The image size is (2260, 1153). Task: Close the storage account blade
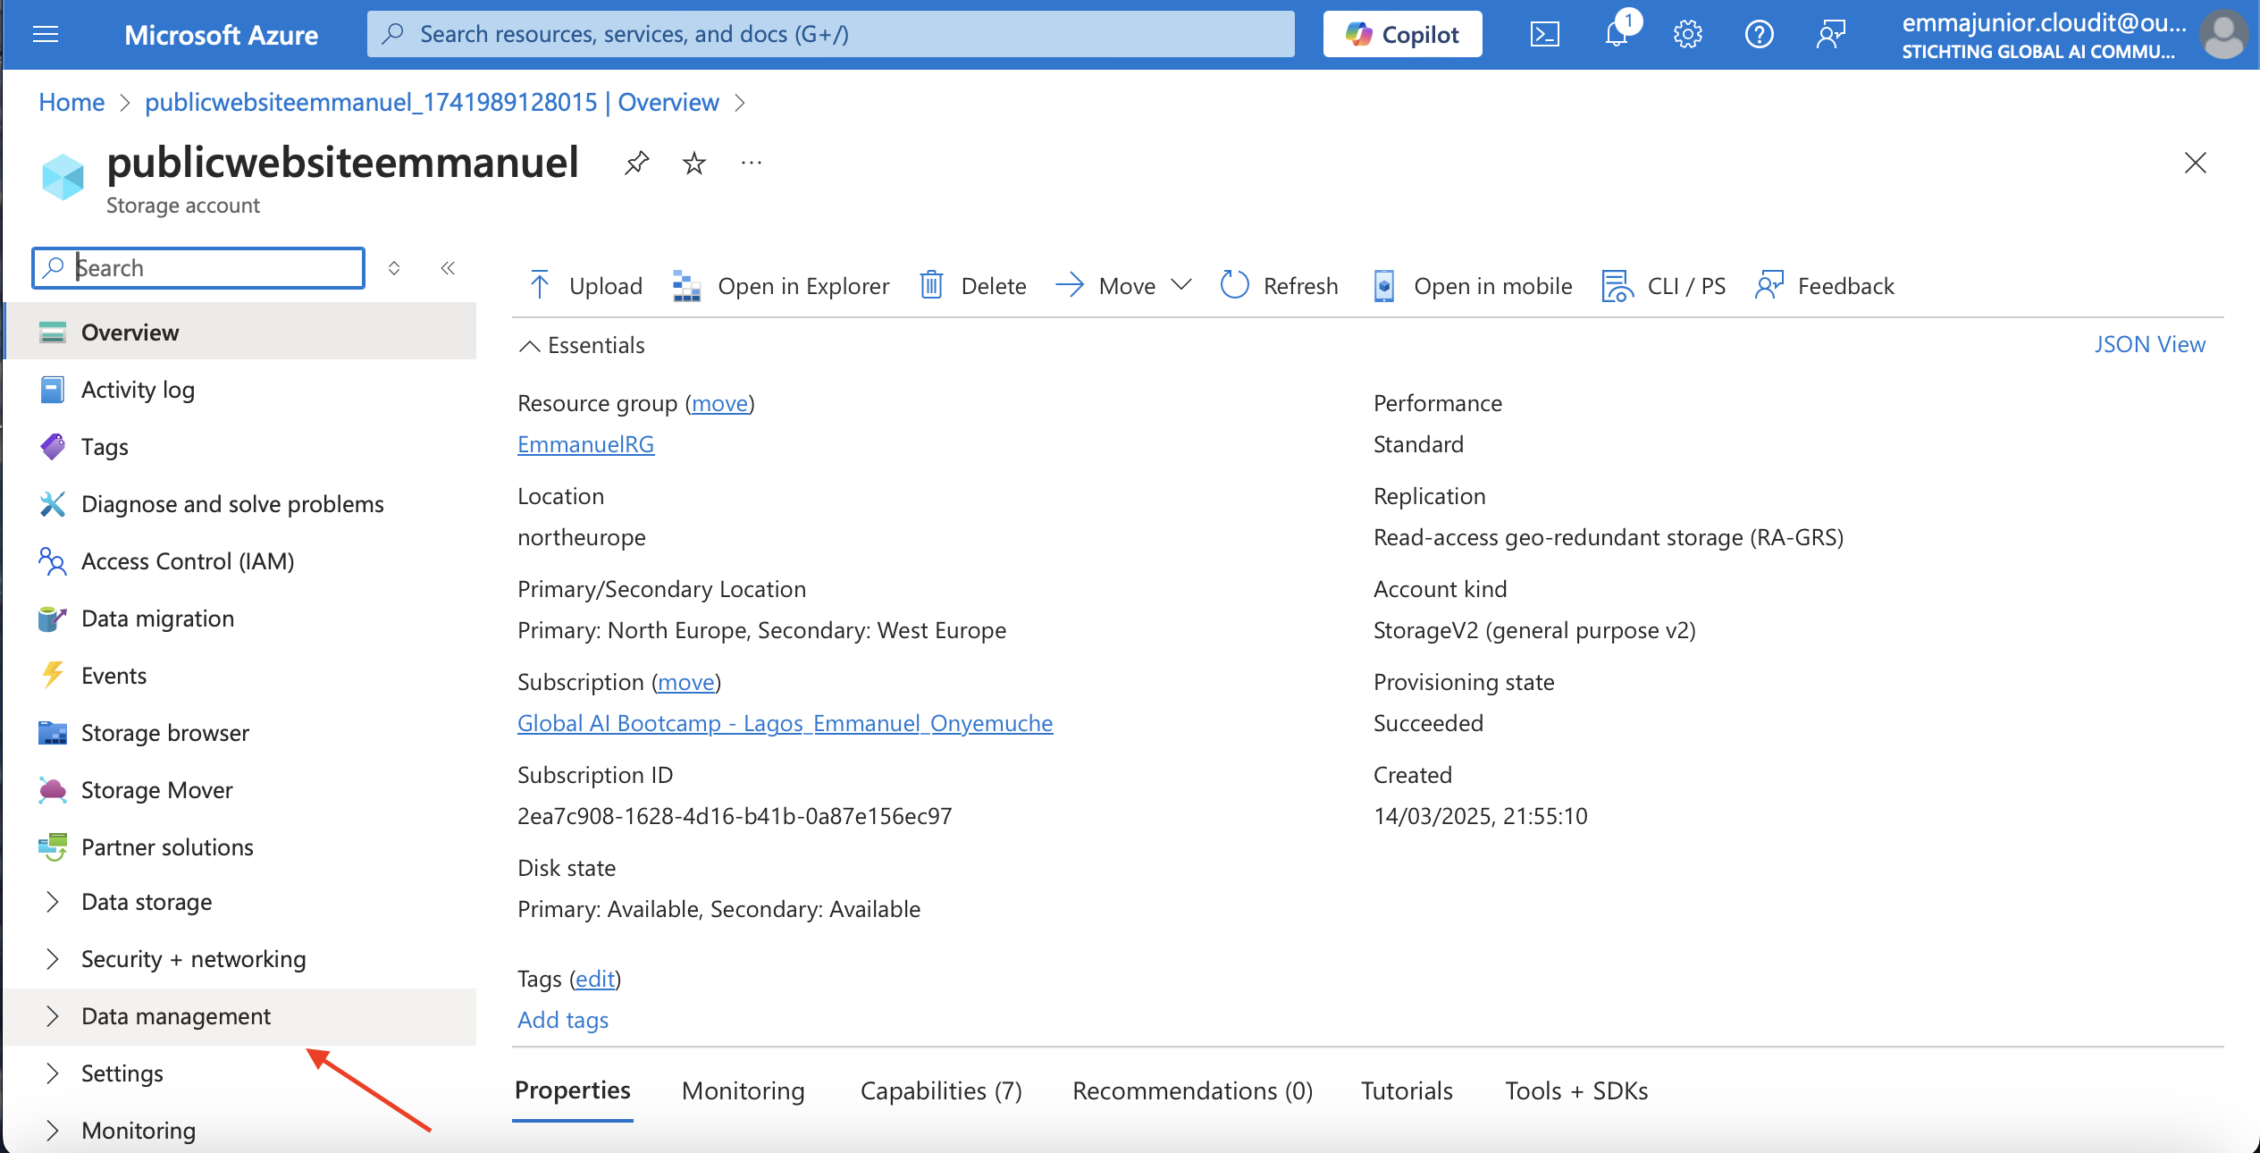[2195, 164]
